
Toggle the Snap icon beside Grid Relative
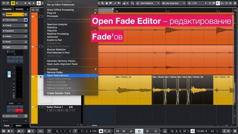138,3
